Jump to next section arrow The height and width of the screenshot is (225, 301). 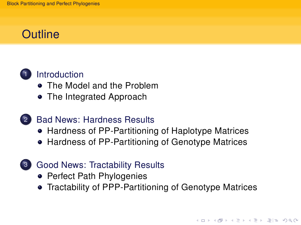[x=261, y=221]
